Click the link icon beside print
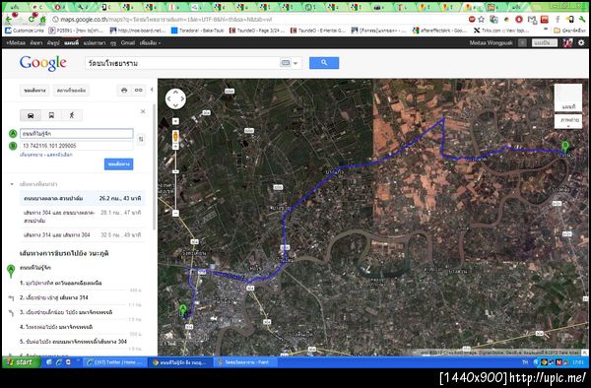Screen dimensions: 591x388 (x=138, y=90)
